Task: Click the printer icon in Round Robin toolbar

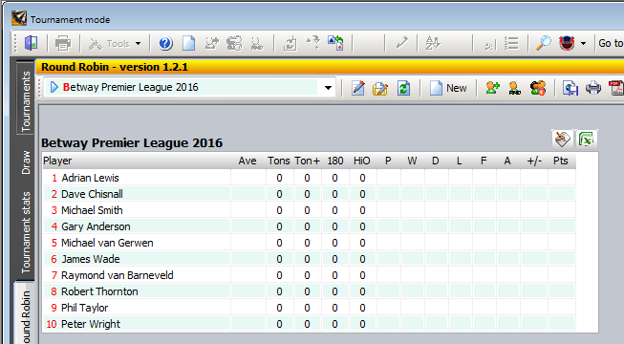Action: [x=593, y=88]
